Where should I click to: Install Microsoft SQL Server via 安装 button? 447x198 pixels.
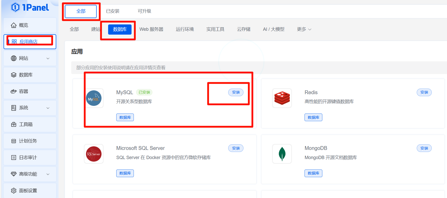pyautogui.click(x=236, y=148)
